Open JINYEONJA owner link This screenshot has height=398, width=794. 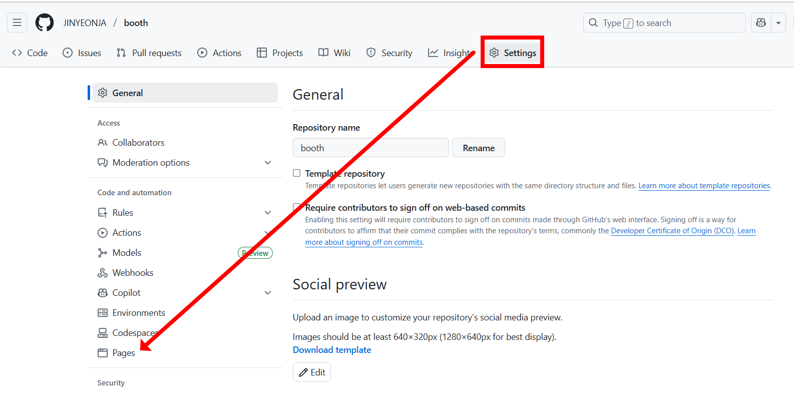(85, 23)
